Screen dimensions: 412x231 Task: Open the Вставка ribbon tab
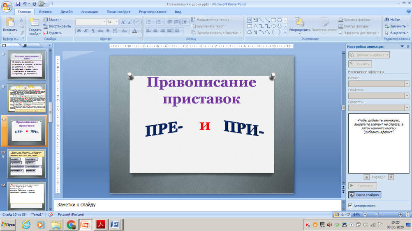[45, 12]
